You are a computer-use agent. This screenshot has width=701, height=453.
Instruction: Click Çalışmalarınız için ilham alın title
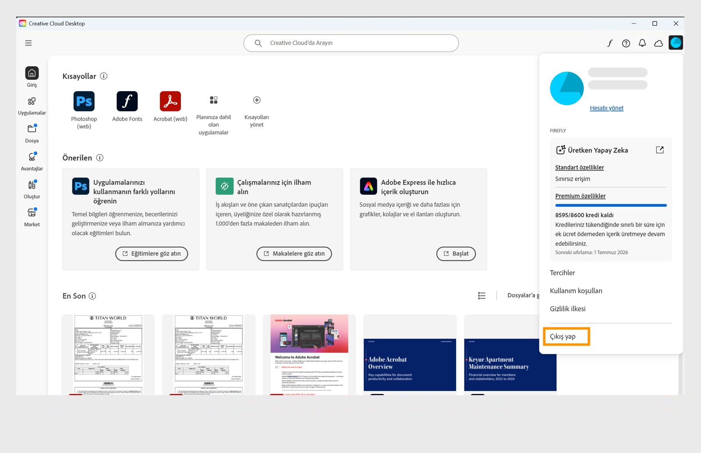[274, 187]
